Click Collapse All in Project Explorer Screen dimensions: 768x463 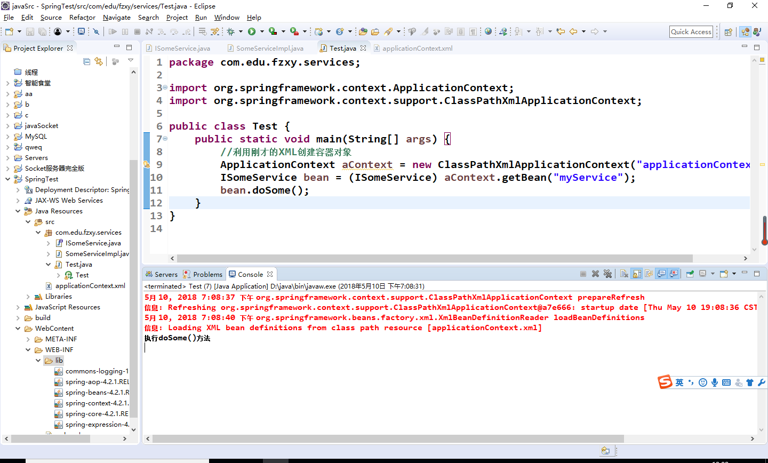(86, 61)
